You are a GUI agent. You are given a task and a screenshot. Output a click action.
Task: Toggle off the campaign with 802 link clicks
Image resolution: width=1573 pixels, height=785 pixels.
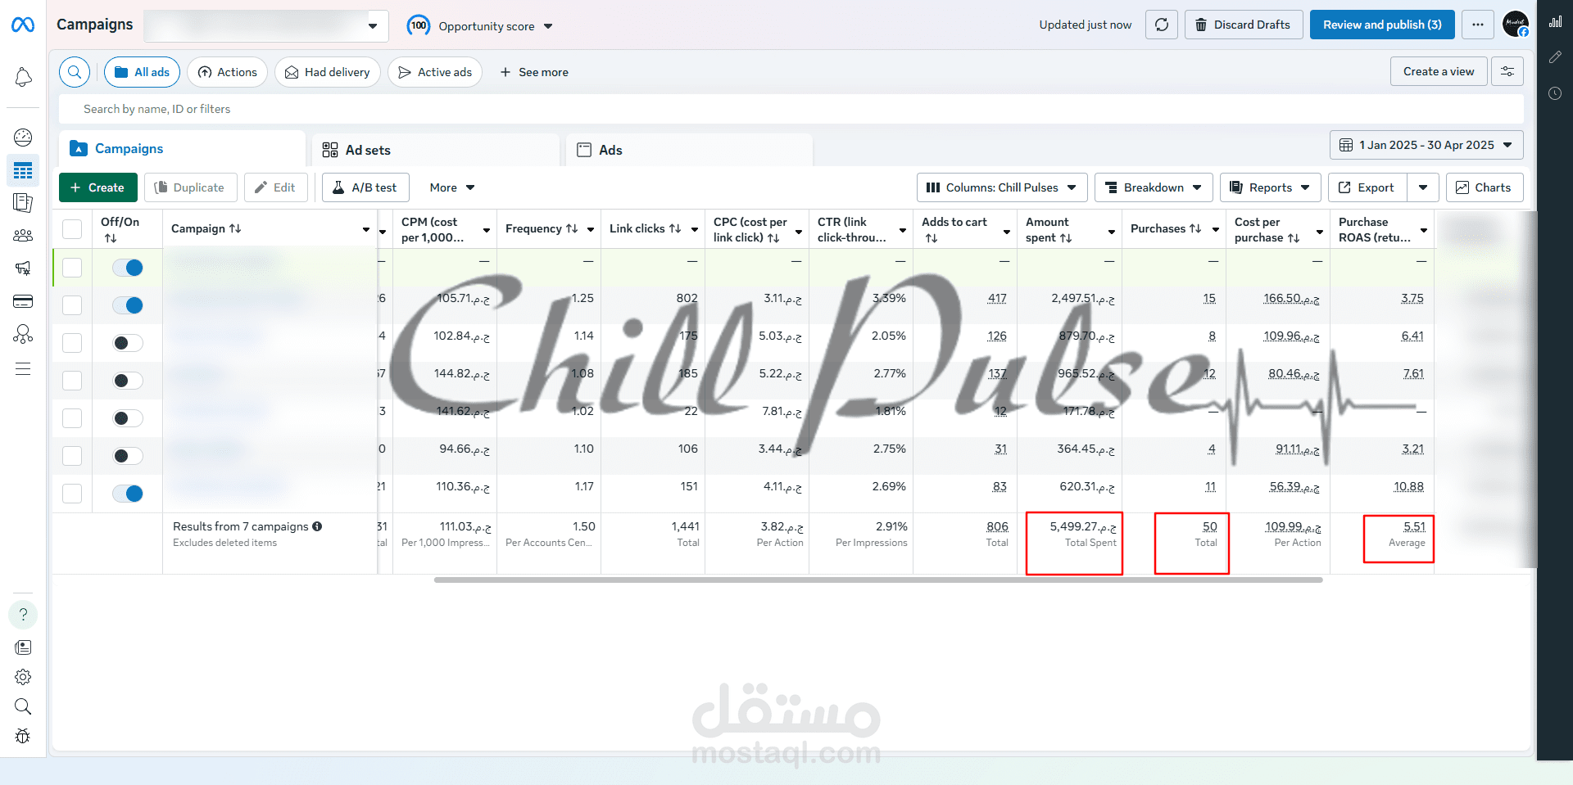pos(128,305)
